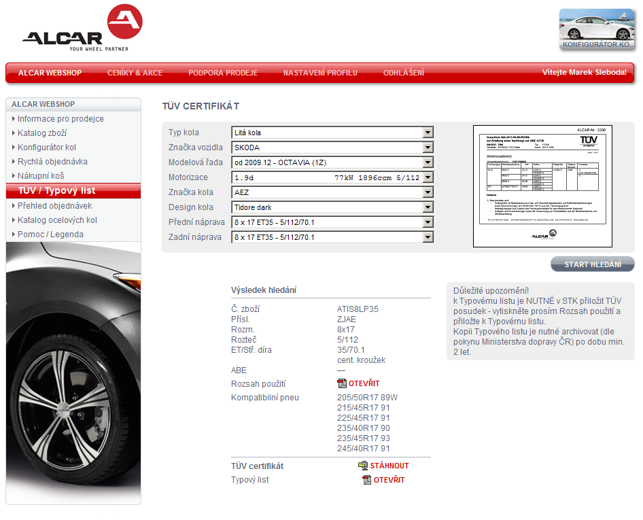Expand the Přední náprava dropdown
The image size is (643, 520).
coord(428,222)
